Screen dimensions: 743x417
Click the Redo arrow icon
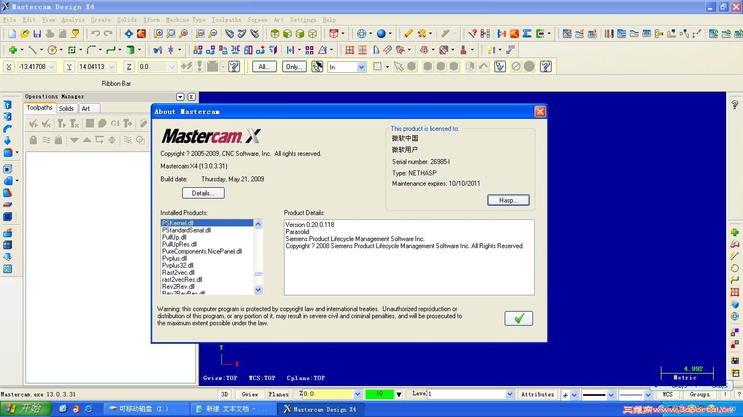[108, 34]
